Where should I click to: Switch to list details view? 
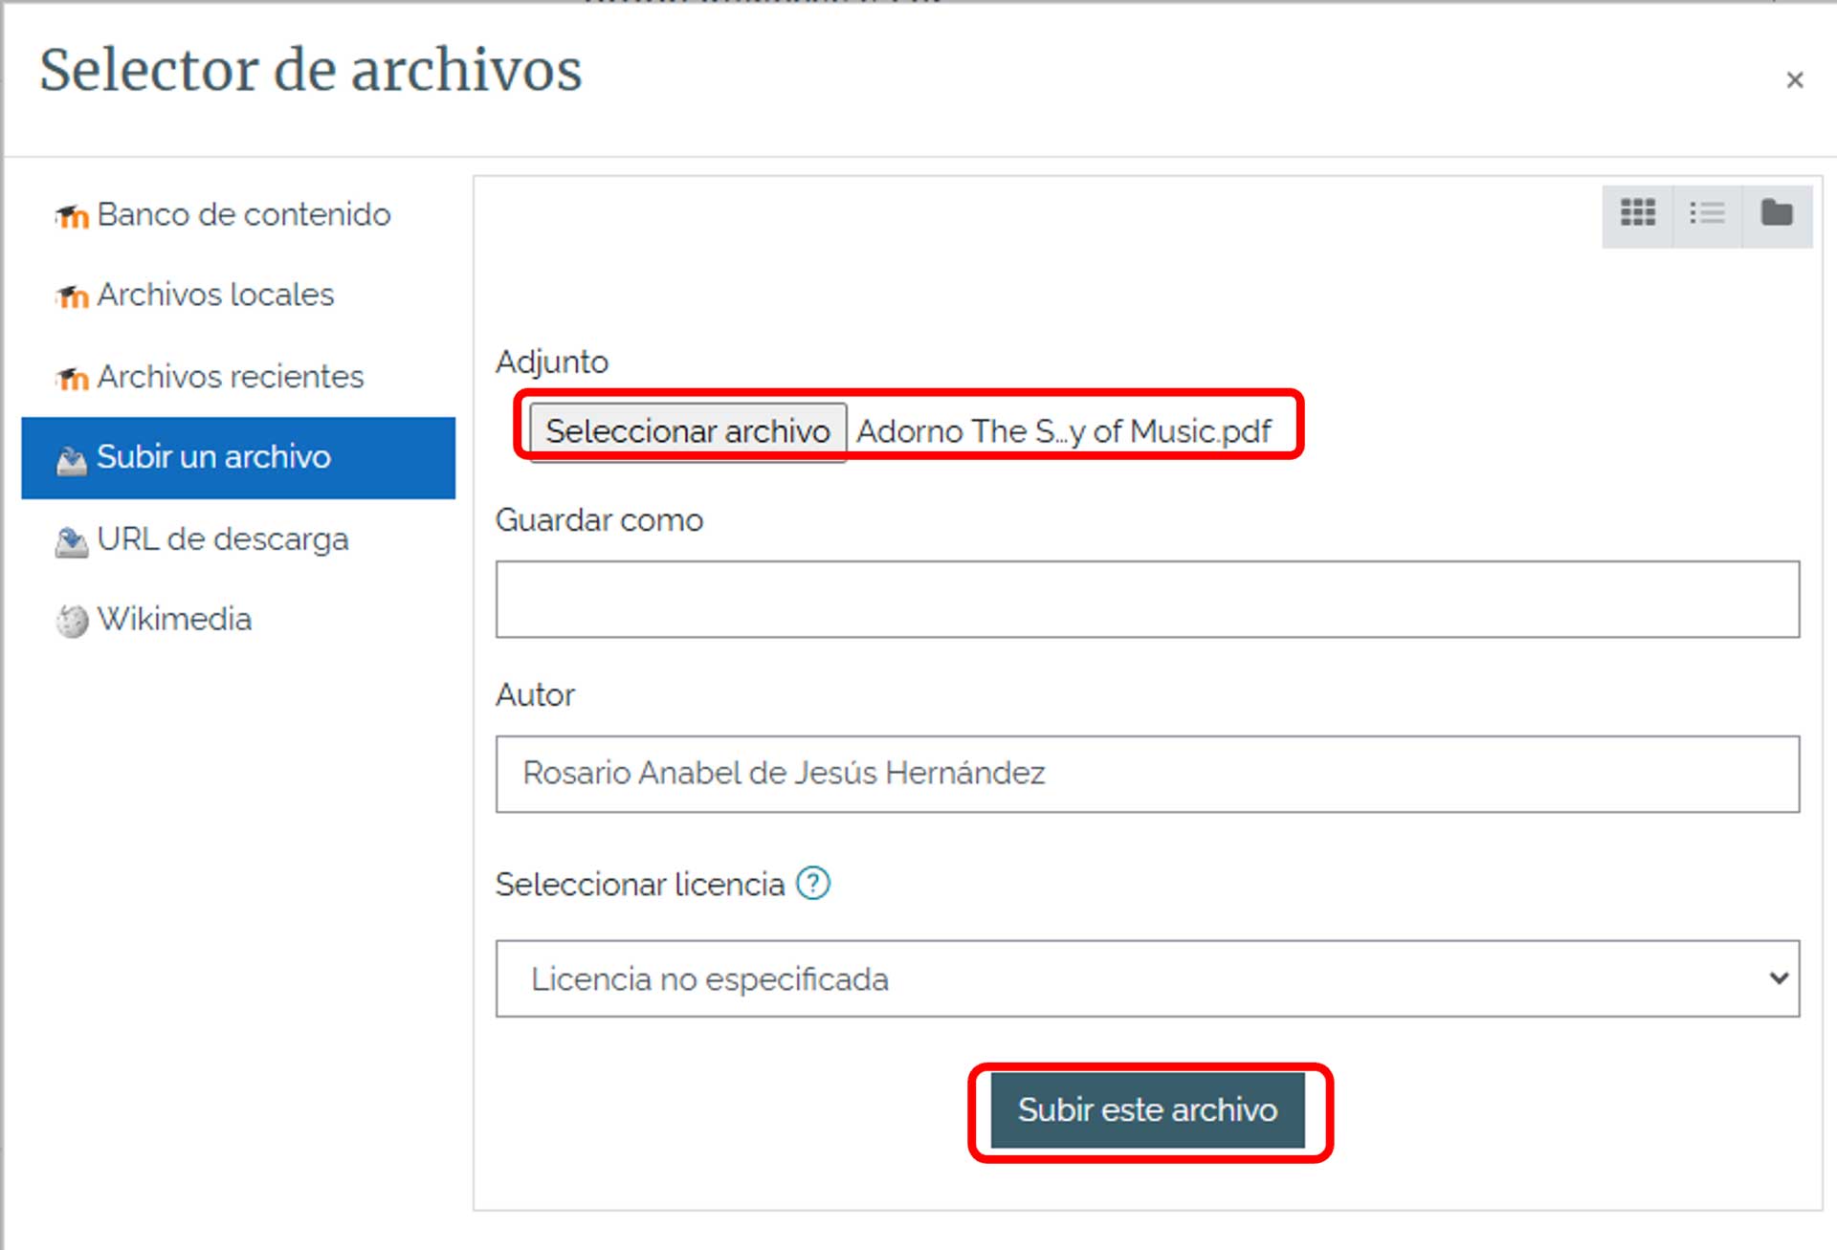pos(1707,213)
